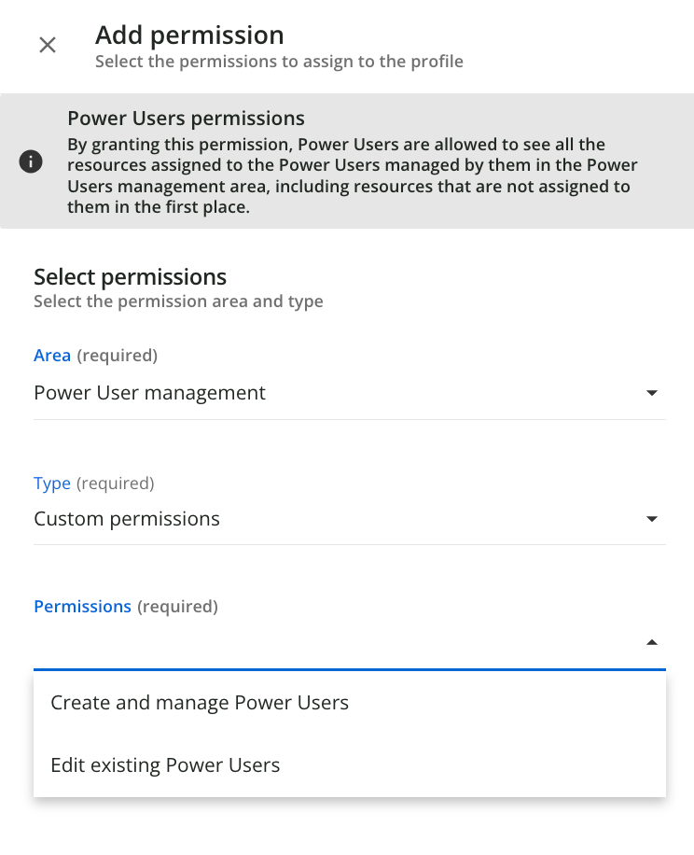This screenshot has width=694, height=855.
Task: Click the banner description paragraph text
Action: coord(352,175)
